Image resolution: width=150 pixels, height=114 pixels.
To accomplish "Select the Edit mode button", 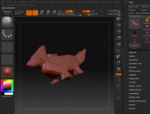I will point(29,12).
